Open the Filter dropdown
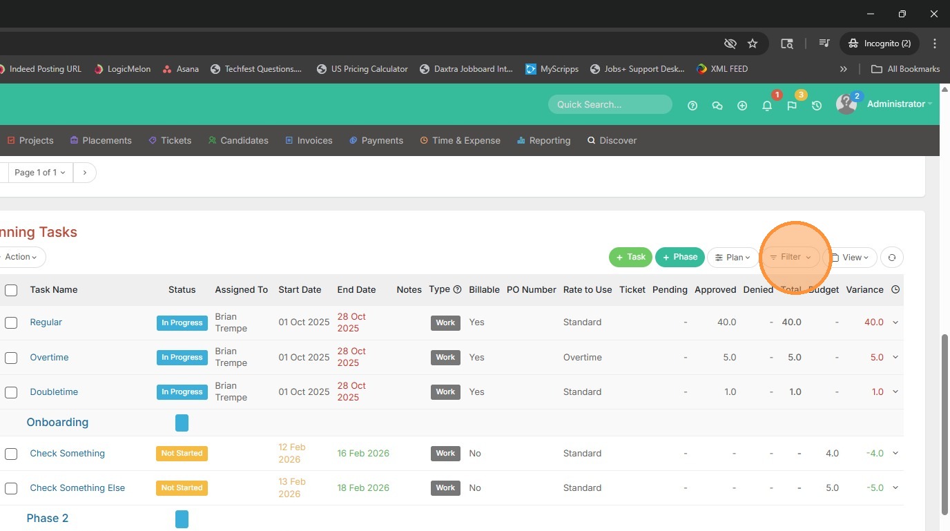950x531 pixels. [791, 258]
